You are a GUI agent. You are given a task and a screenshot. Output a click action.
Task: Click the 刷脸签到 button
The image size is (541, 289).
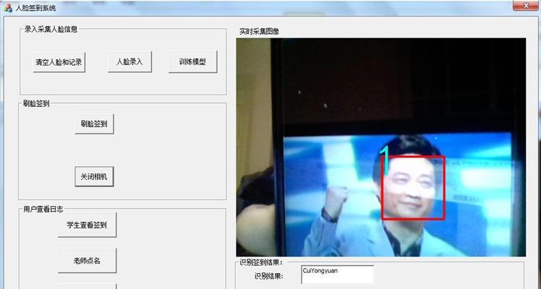pyautogui.click(x=94, y=124)
